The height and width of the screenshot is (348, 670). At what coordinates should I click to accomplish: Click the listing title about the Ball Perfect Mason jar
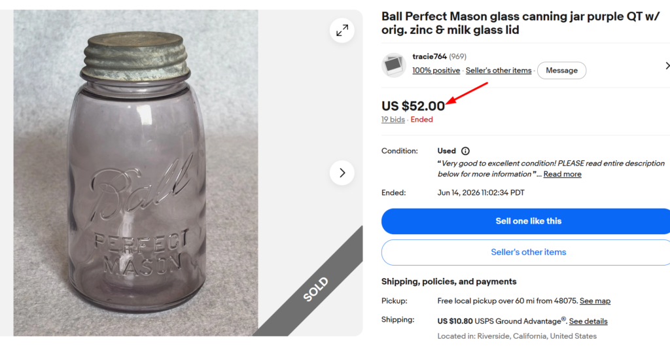click(x=520, y=23)
